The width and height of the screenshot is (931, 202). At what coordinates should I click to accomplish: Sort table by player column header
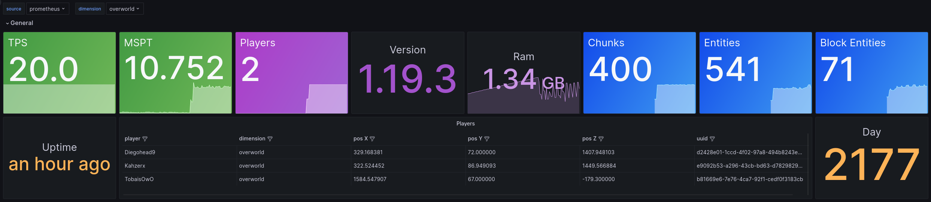132,139
